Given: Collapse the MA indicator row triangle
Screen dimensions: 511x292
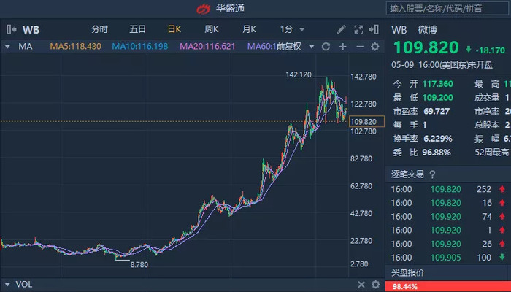Looking at the screenshot, I should (x=7, y=47).
